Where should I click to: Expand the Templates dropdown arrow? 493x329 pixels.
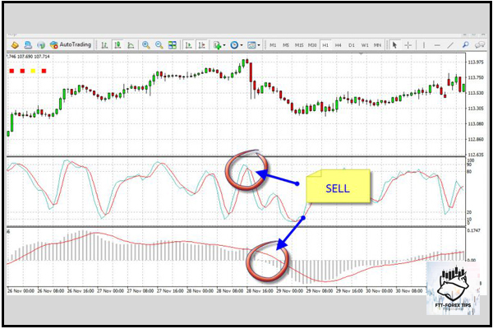(x=259, y=45)
